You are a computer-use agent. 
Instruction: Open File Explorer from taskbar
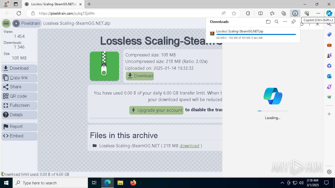120,183
